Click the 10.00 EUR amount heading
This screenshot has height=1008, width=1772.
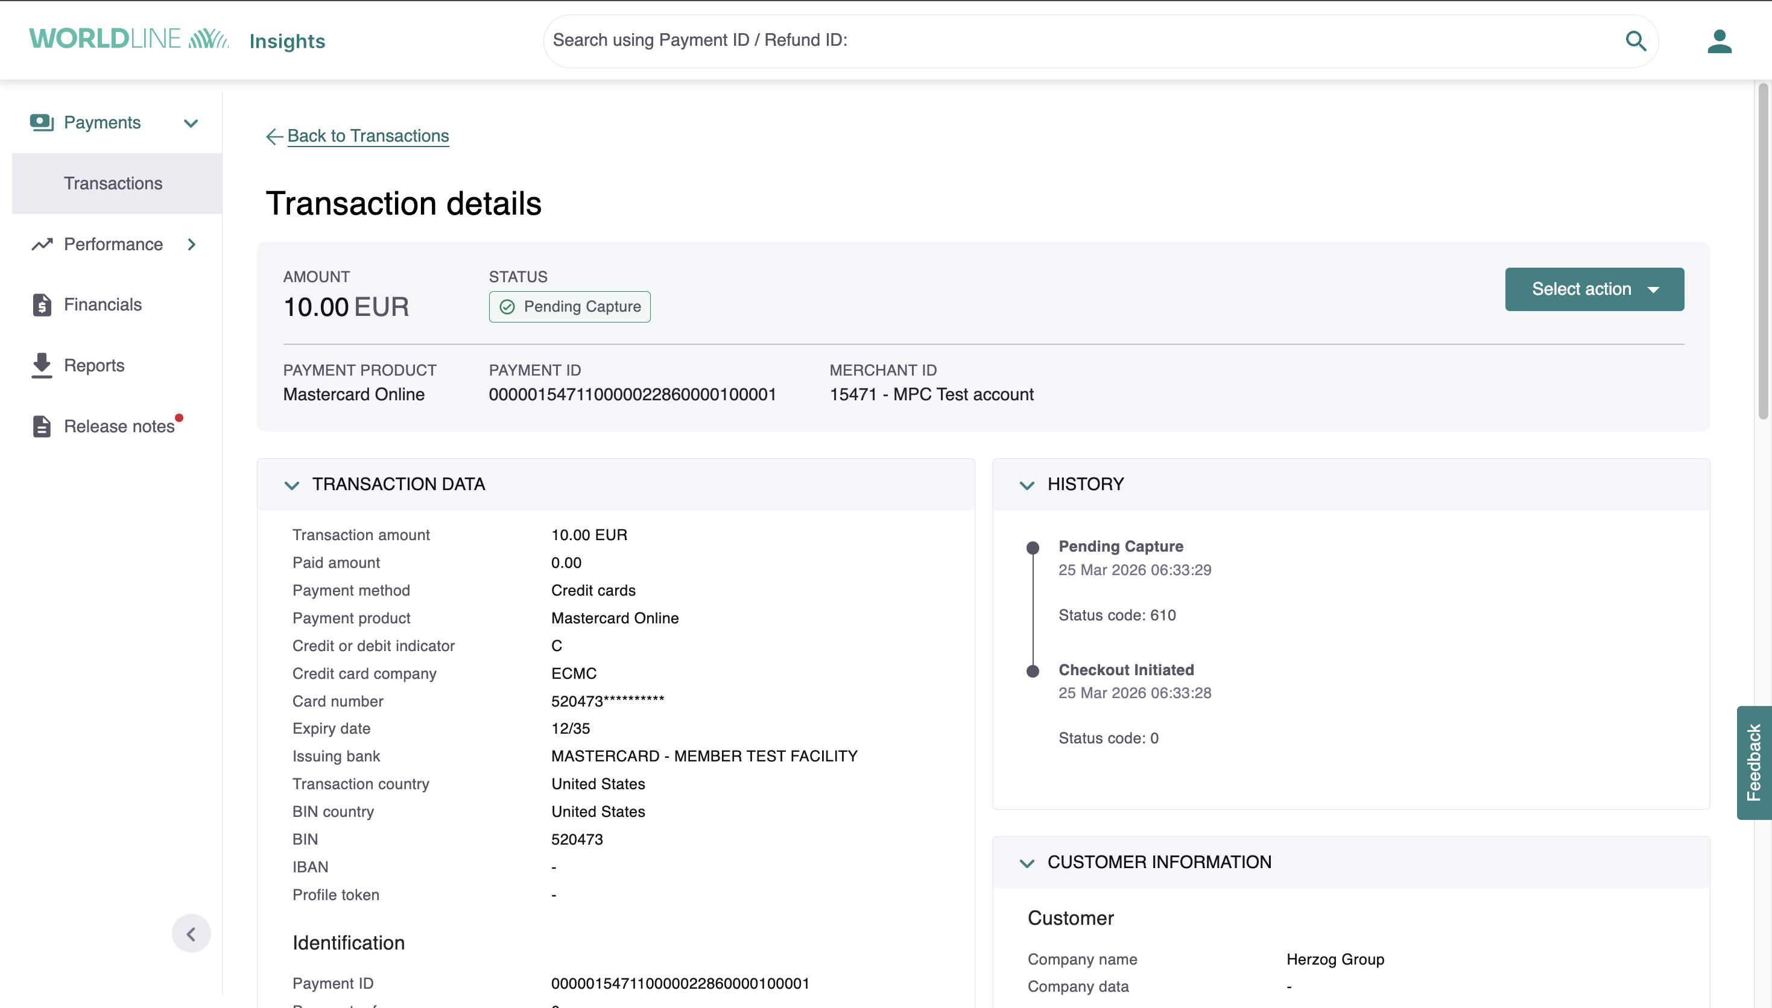[346, 307]
